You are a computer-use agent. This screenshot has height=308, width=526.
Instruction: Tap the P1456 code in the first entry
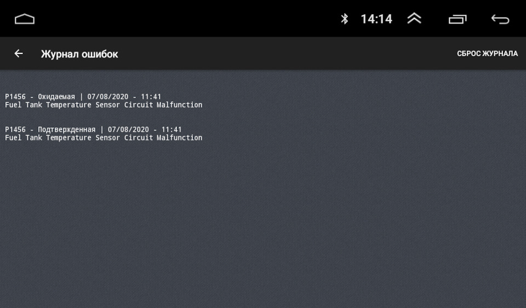coord(15,97)
